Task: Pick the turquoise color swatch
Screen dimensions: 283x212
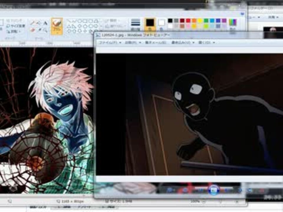Action: pos(212,21)
